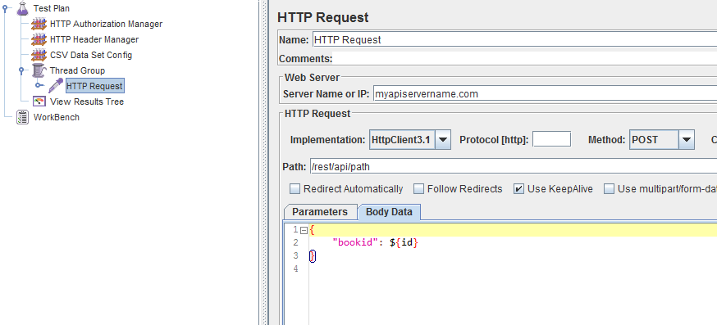Enable Redirect Automatically checkbox
The image size is (717, 325).
click(x=295, y=188)
